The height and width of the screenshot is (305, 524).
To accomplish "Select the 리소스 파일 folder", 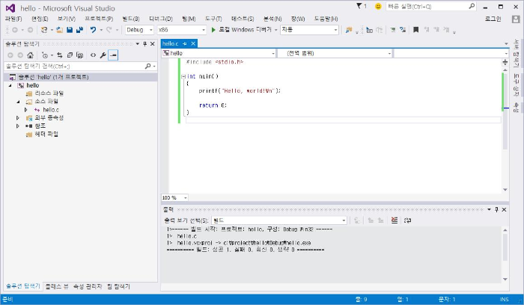I will (49, 93).
